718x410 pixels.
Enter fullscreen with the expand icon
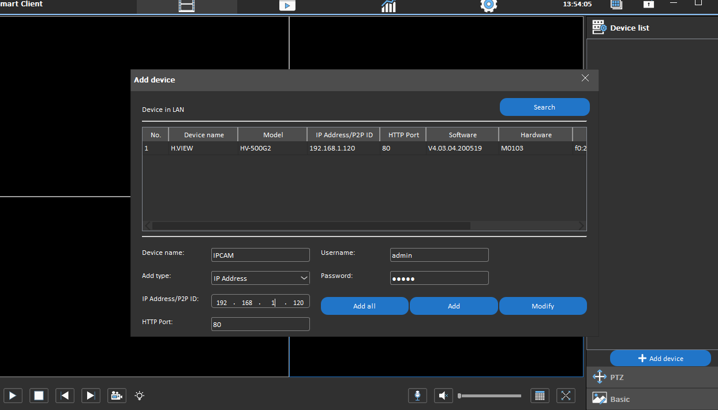(566, 396)
